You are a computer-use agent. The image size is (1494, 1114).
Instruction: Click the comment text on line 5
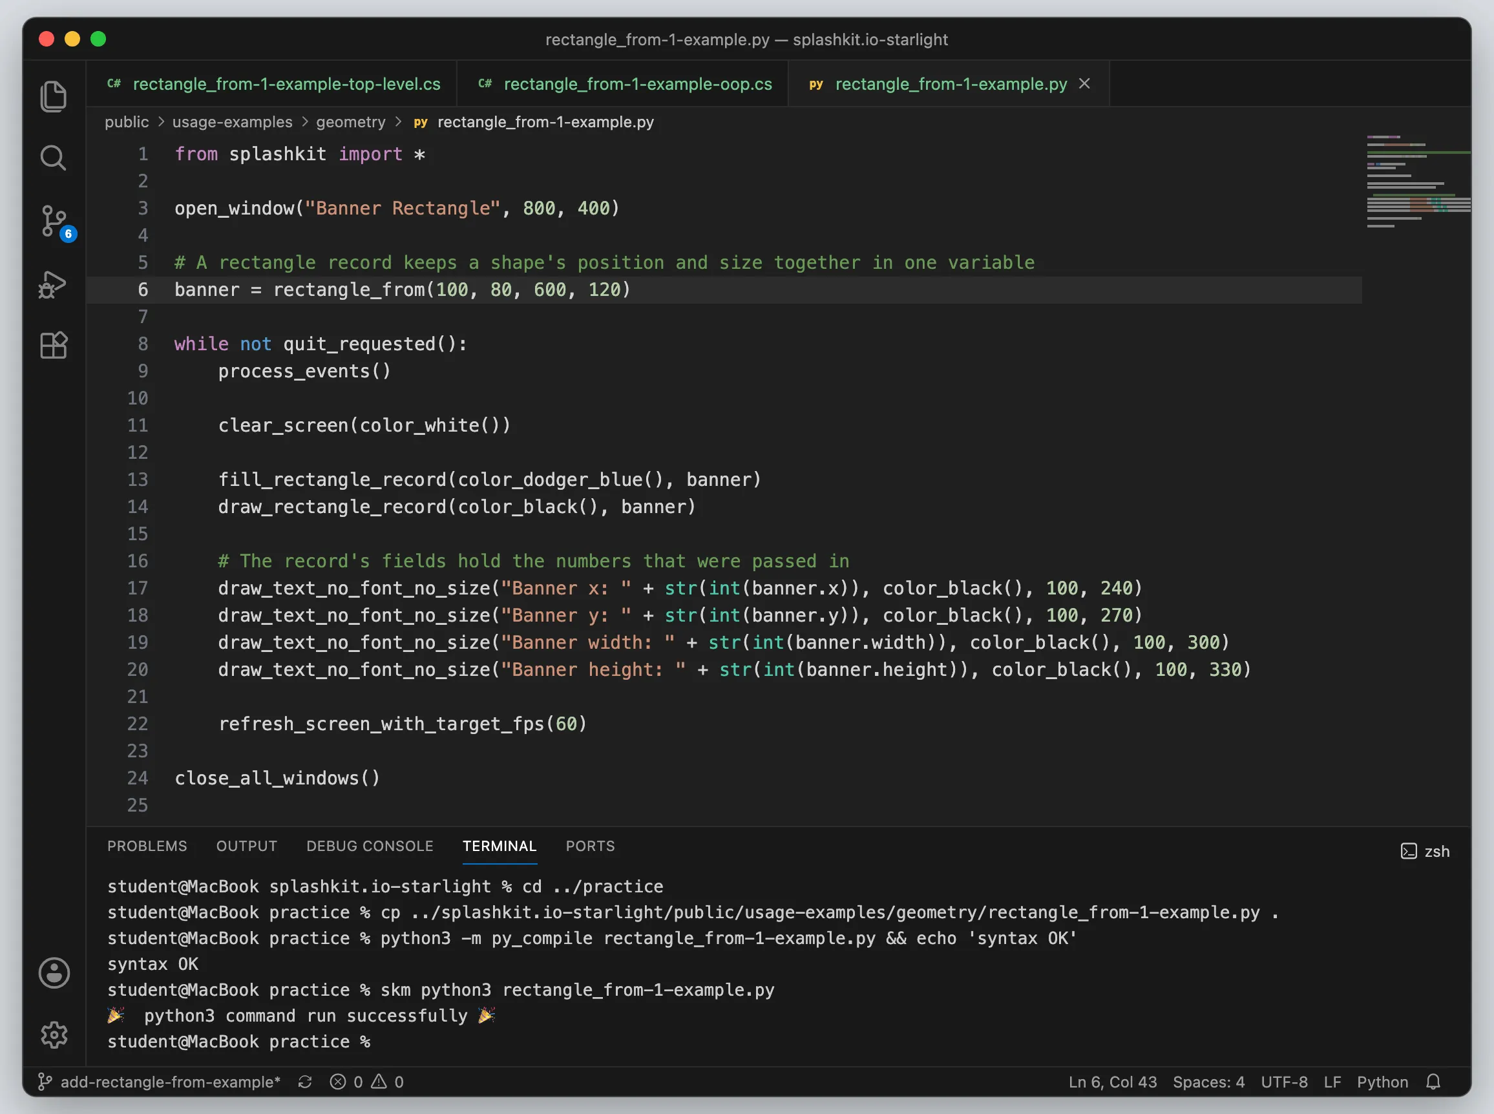click(x=604, y=262)
